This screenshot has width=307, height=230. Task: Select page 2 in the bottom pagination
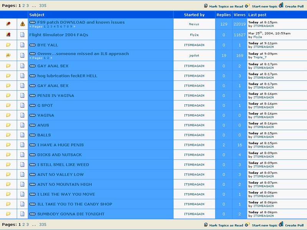pyautogui.click(x=23, y=225)
